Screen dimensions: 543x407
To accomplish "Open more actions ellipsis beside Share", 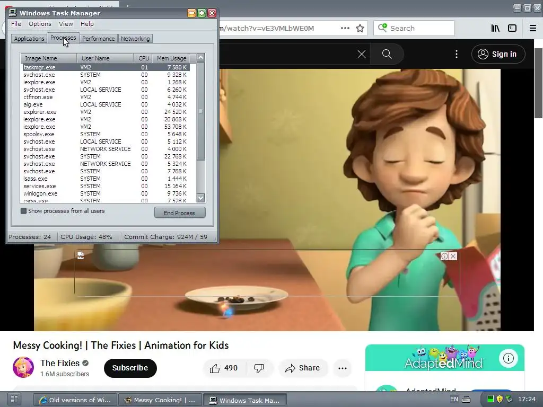I will [x=343, y=368].
